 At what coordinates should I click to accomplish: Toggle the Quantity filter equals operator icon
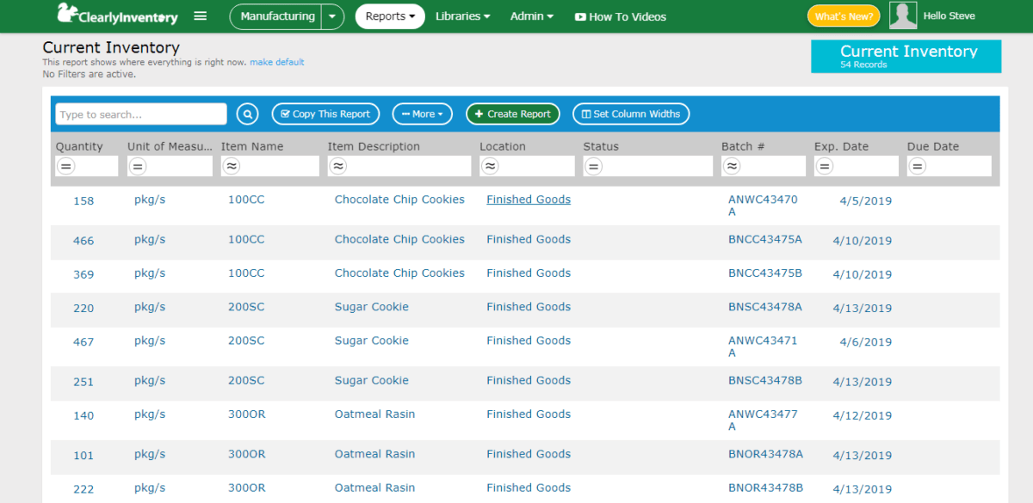pos(66,166)
